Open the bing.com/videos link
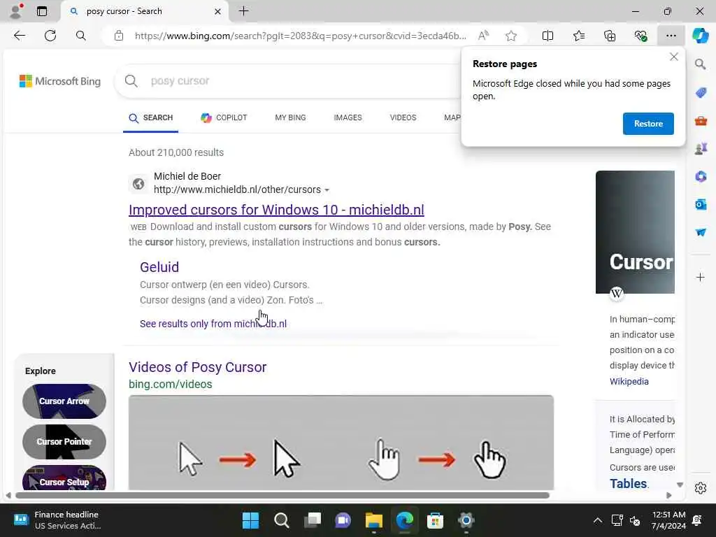The width and height of the screenshot is (716, 537). [x=171, y=384]
